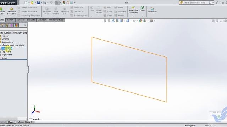Screen dimensions: 227x127
Task: Click feature tree horizontal scrollbar right arrow
Action: pyautogui.click(x=26, y=119)
